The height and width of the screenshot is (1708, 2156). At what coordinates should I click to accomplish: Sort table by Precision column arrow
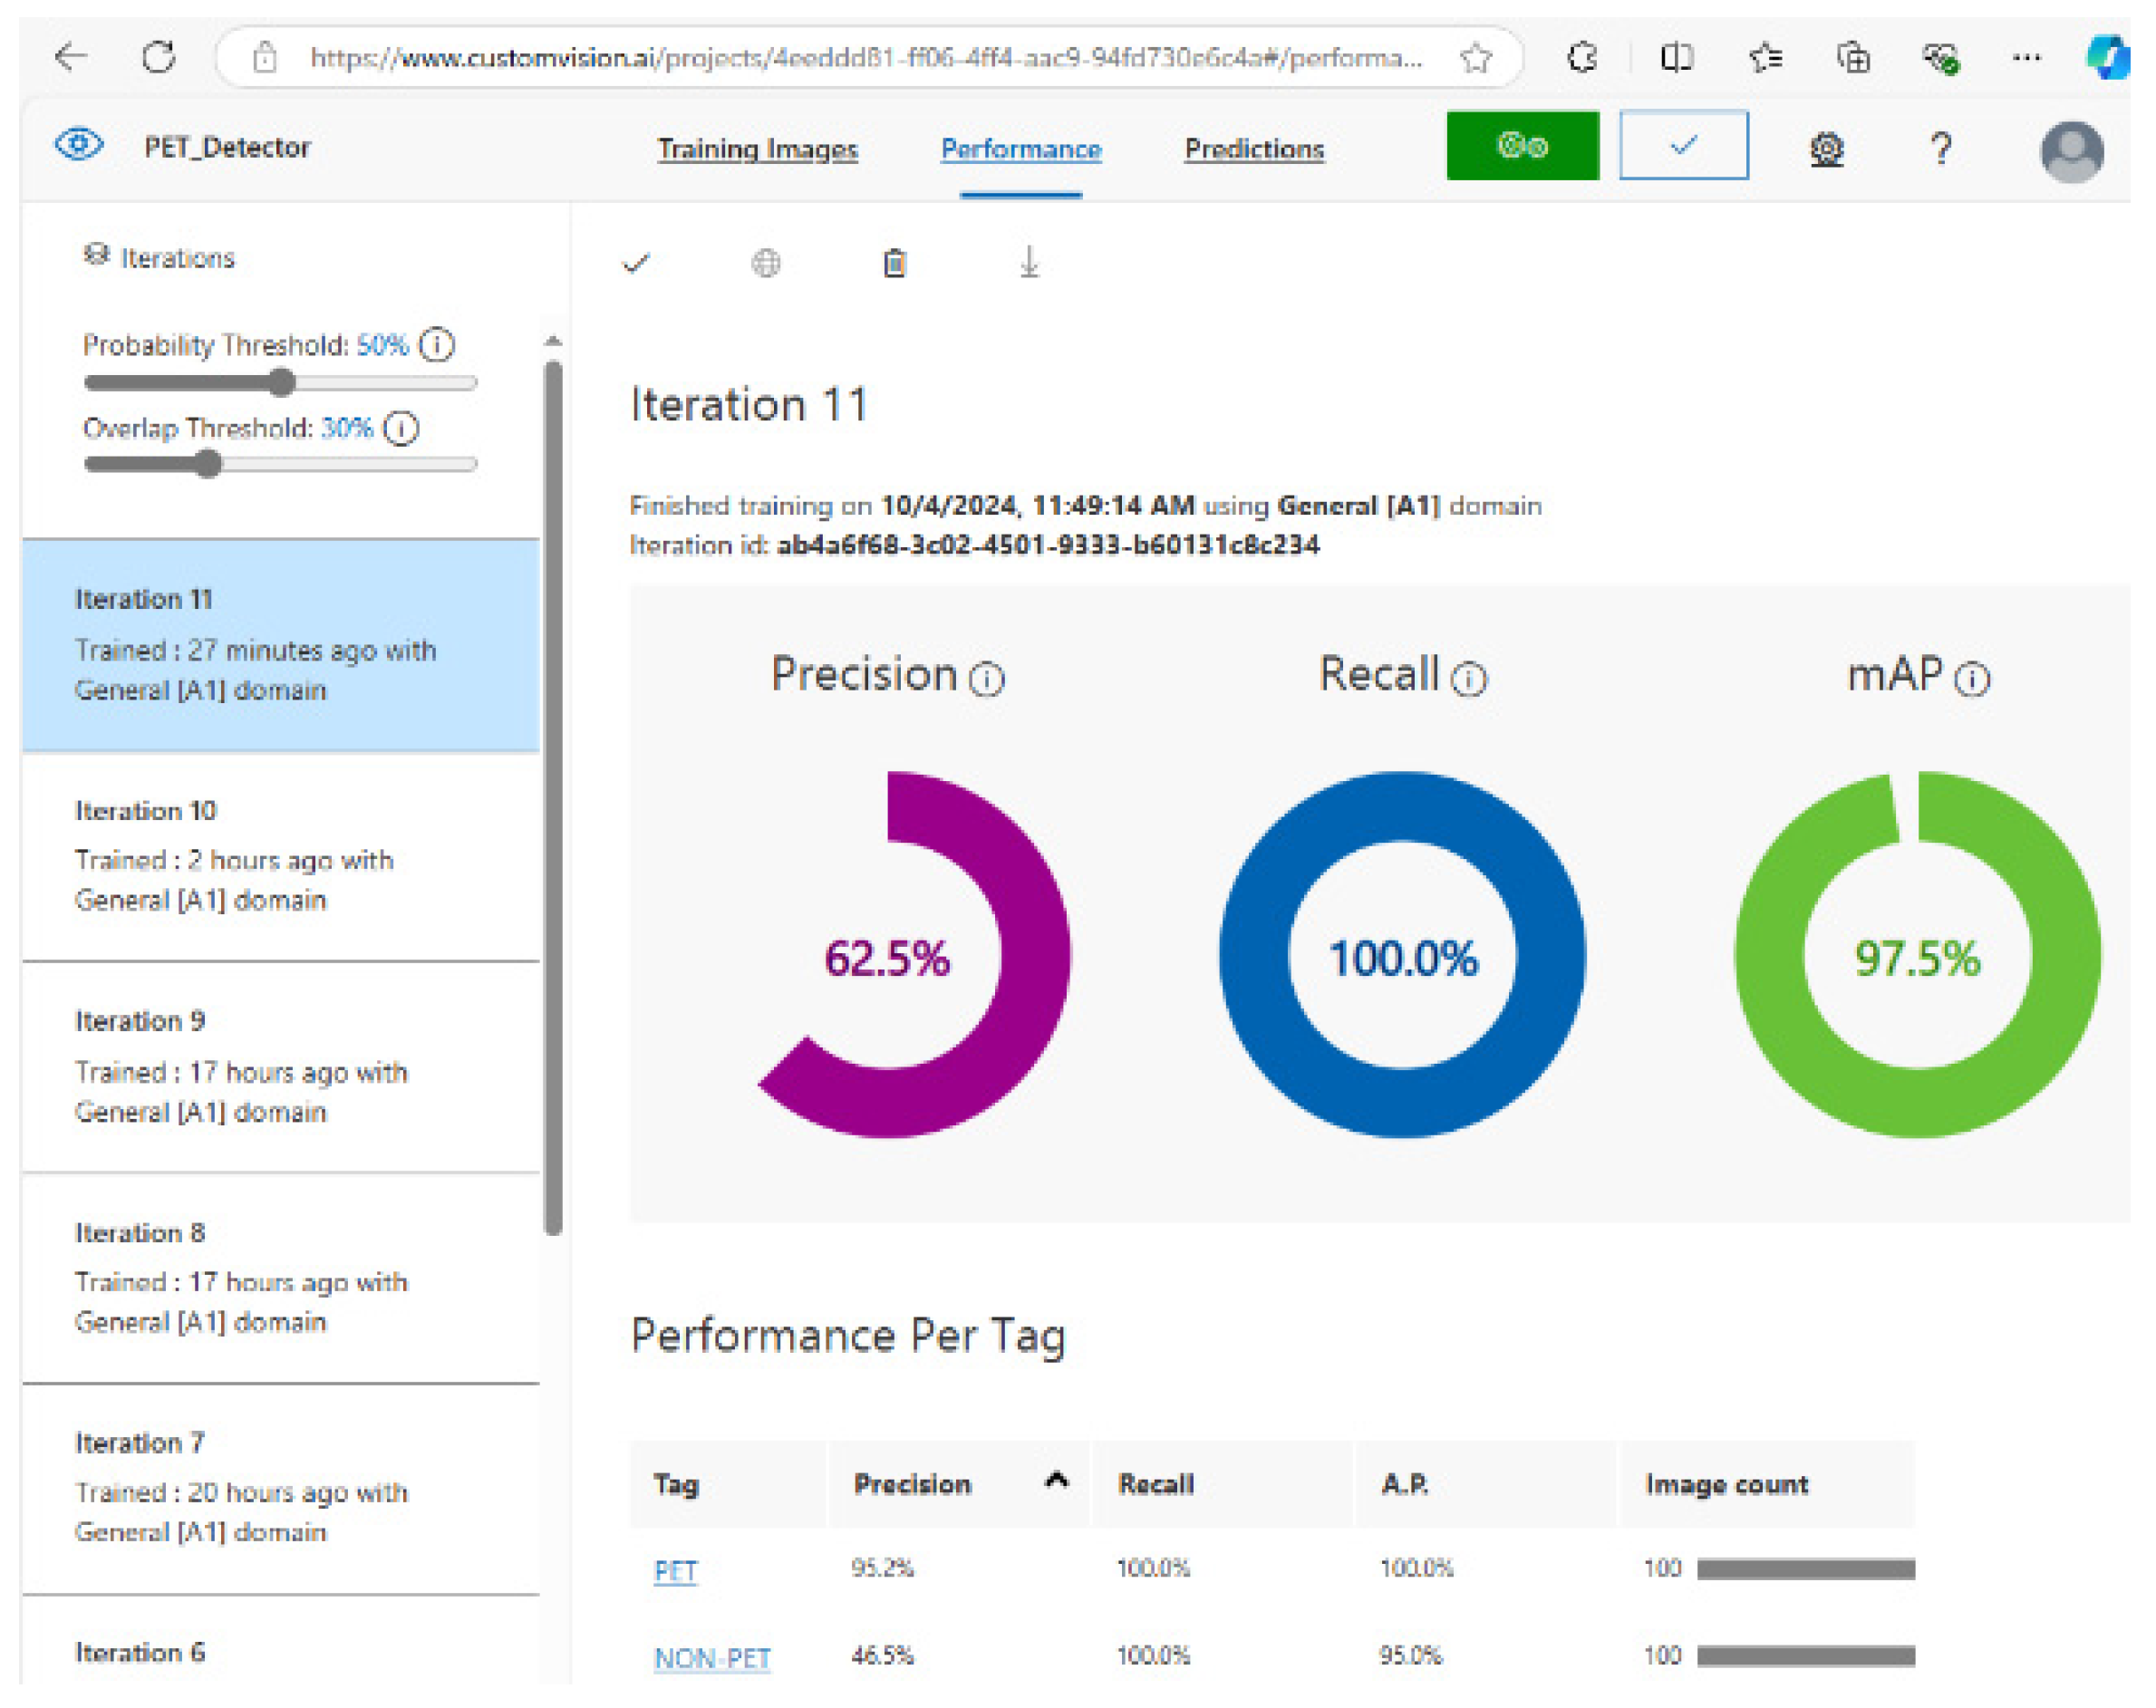(1056, 1481)
